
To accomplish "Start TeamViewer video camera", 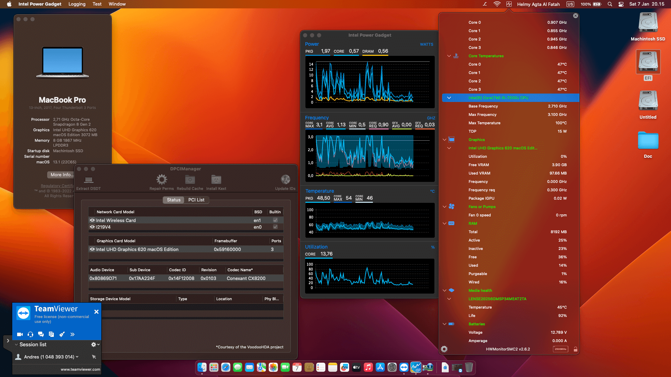I will click(20, 334).
